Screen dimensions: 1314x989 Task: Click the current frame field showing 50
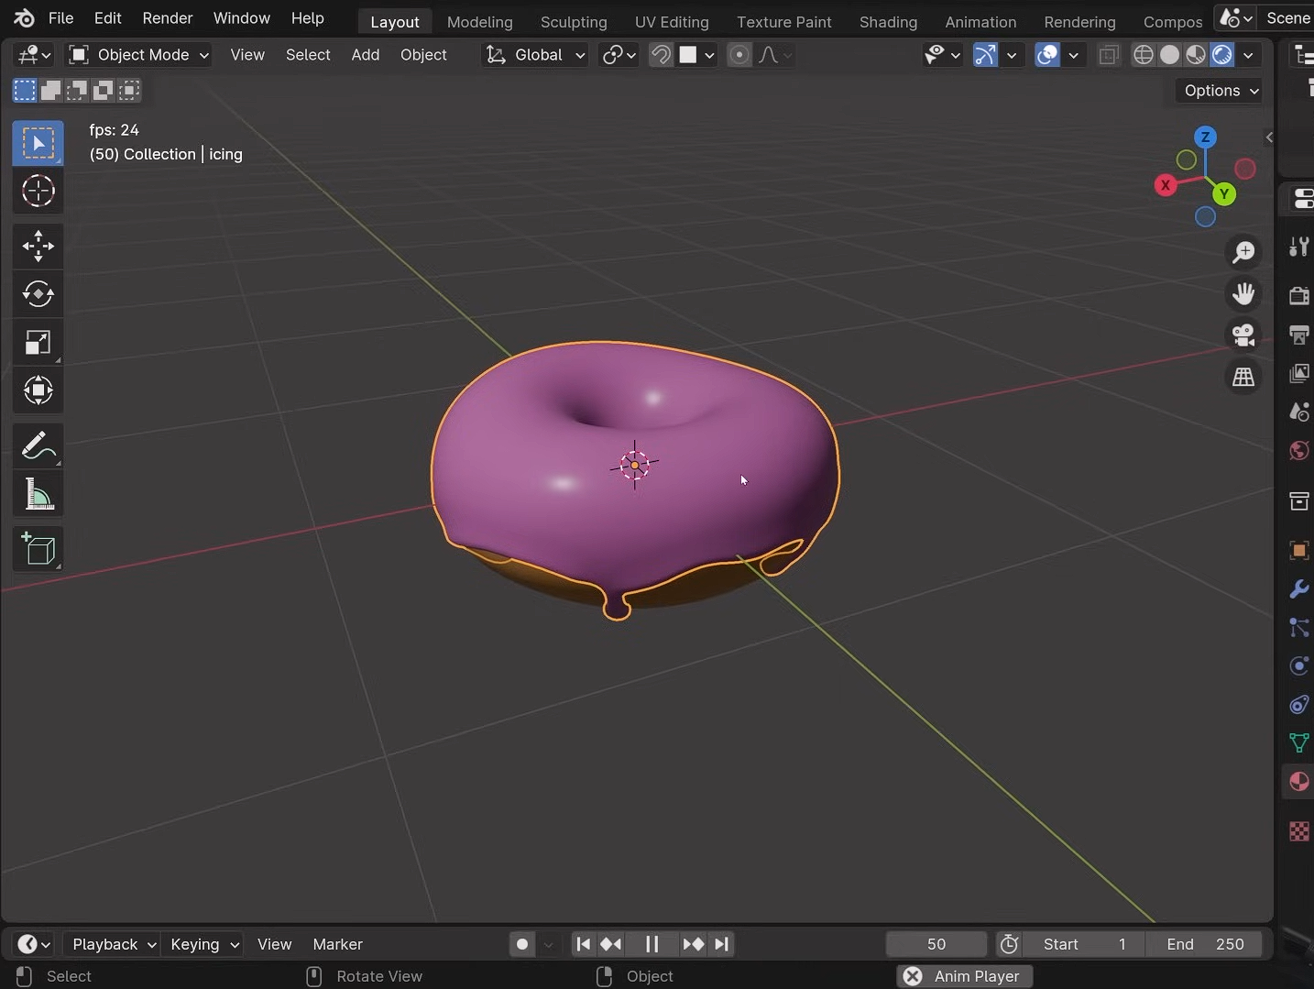(936, 944)
